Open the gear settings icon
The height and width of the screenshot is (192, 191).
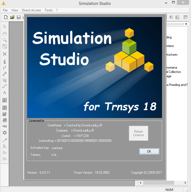[5, 133]
